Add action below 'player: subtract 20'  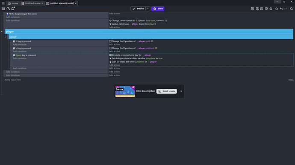pyautogui.click(x=115, y=51)
